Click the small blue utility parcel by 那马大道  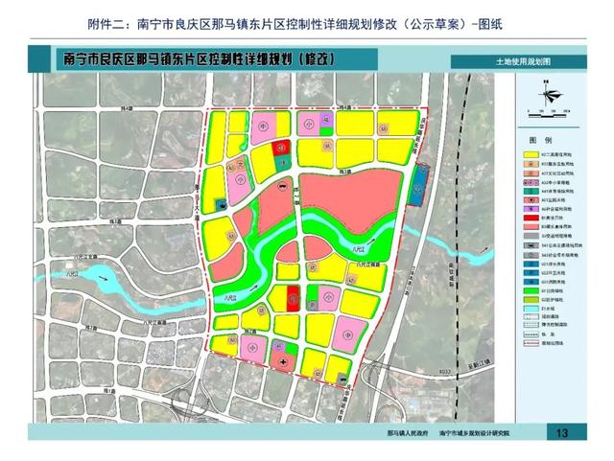pyautogui.click(x=221, y=204)
